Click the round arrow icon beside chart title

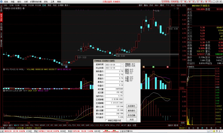coord(23,8)
